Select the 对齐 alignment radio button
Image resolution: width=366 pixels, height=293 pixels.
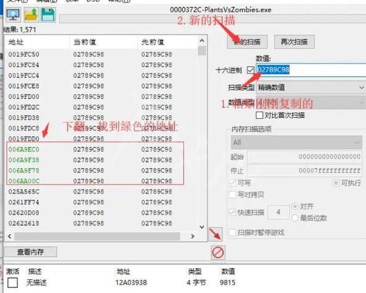point(295,206)
